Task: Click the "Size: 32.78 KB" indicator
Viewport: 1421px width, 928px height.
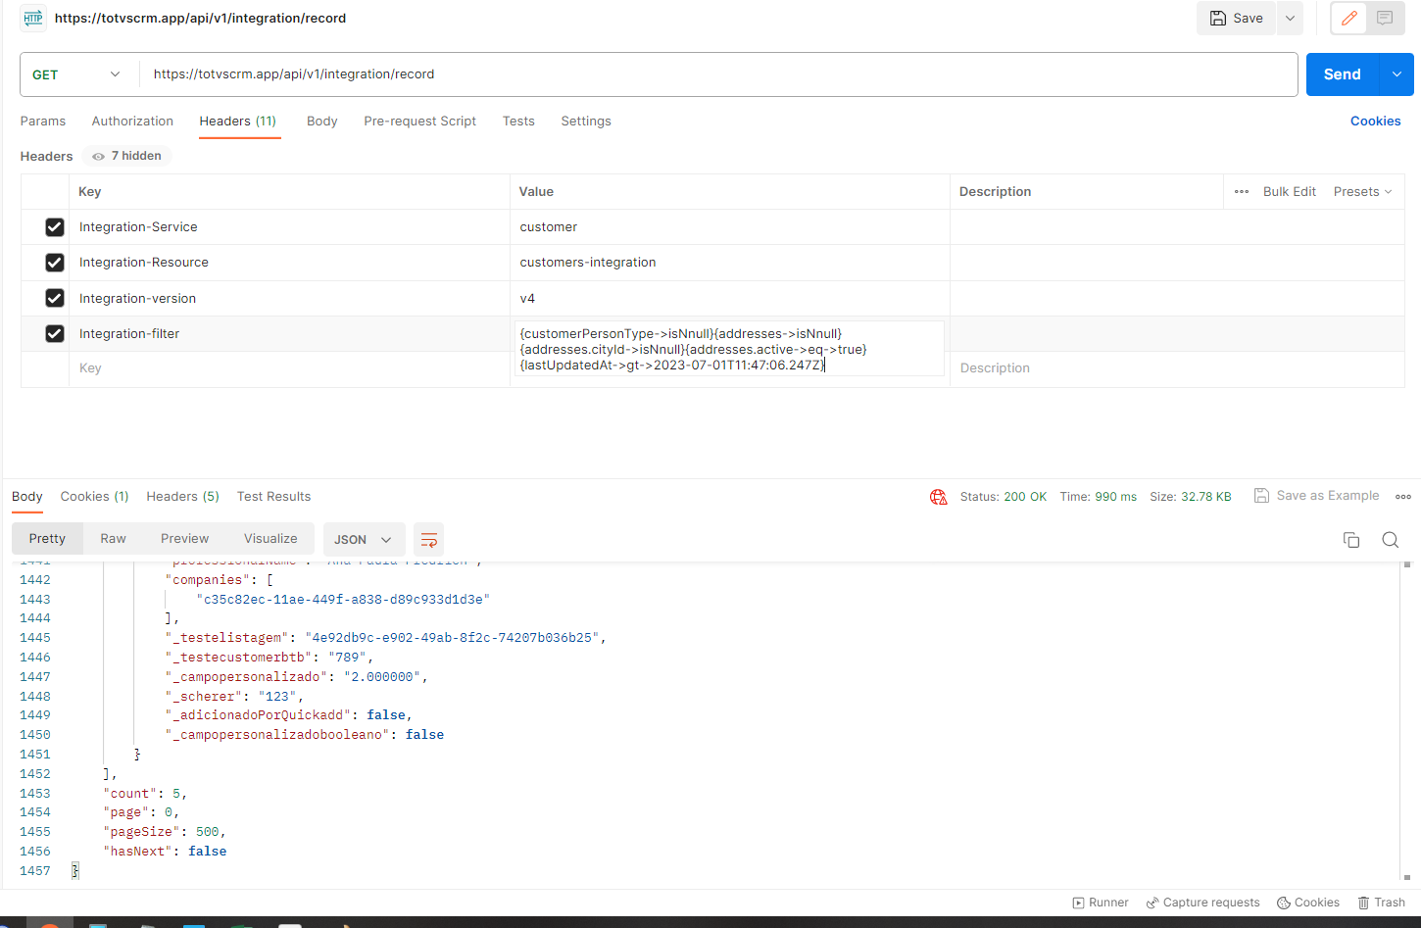Action: pos(1190,497)
